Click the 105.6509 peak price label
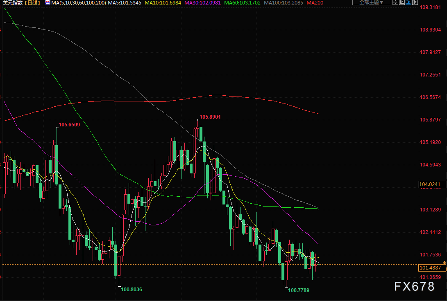447x301 pixels. [70, 125]
